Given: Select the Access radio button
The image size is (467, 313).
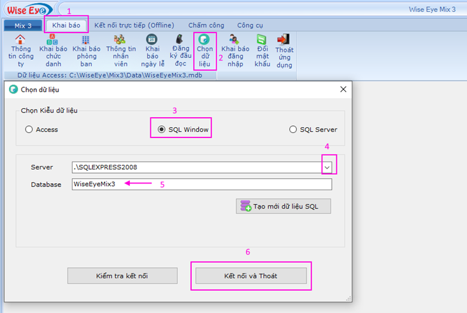Looking at the screenshot, I should click(29, 130).
